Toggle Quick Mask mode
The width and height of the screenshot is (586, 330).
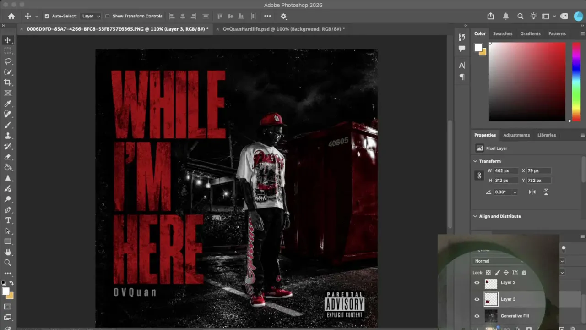click(8, 307)
